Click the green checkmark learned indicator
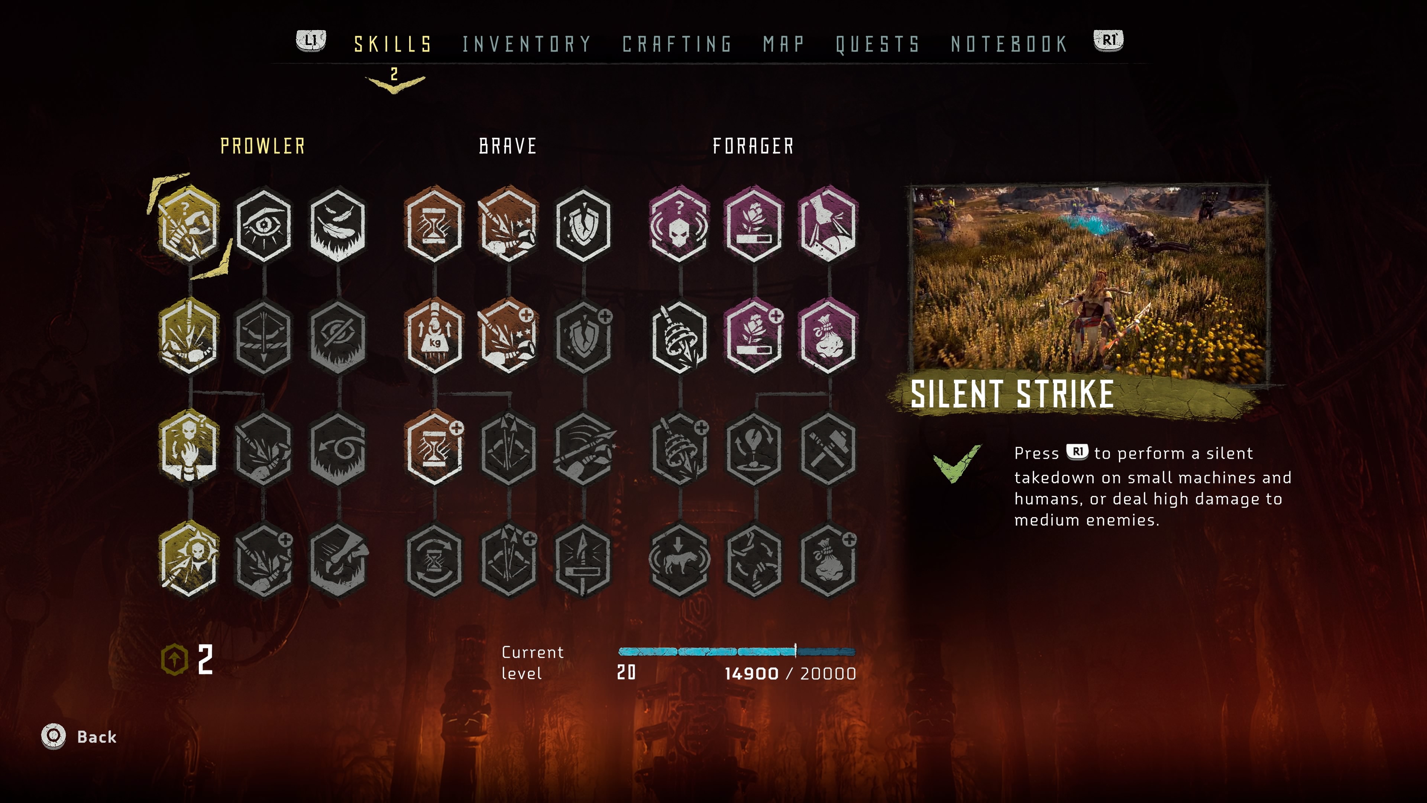The height and width of the screenshot is (803, 1427). pyautogui.click(x=956, y=463)
